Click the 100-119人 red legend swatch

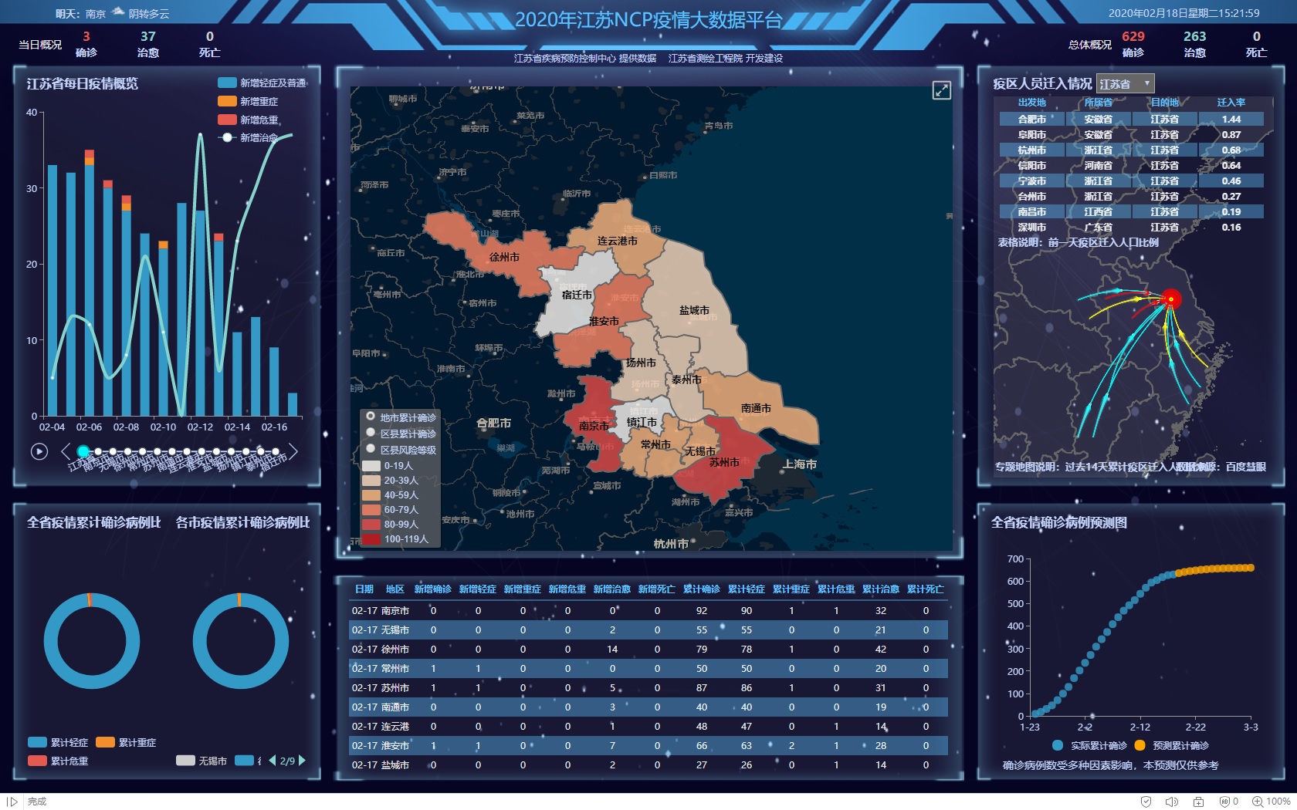371,539
